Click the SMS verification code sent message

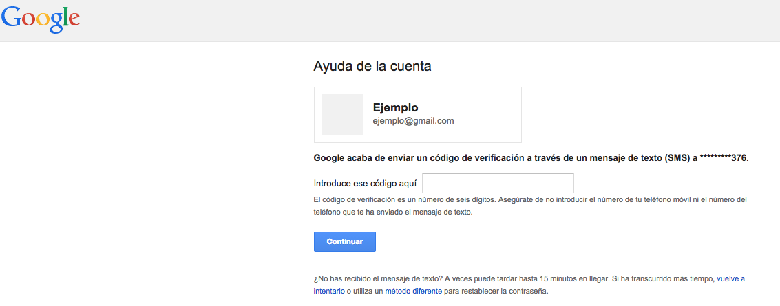click(x=531, y=158)
